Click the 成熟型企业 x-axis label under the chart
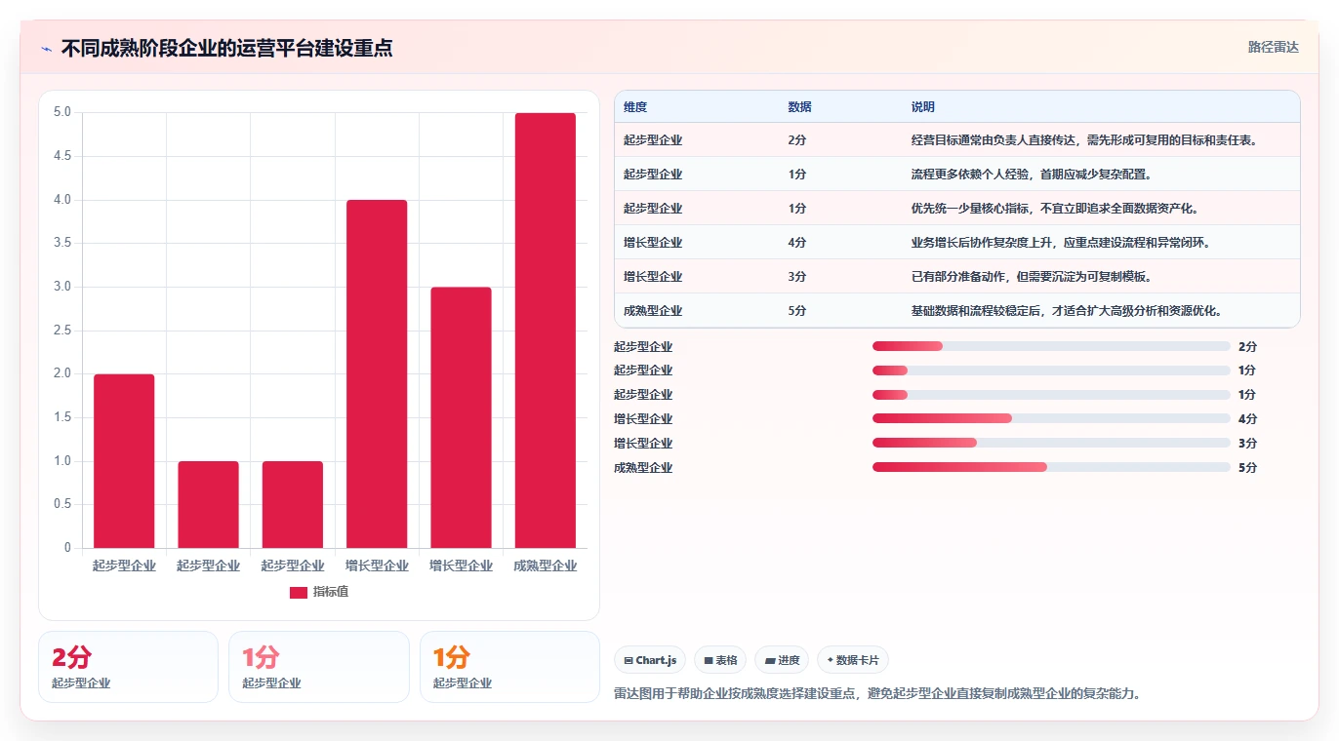Image resolution: width=1339 pixels, height=741 pixels. tap(546, 565)
